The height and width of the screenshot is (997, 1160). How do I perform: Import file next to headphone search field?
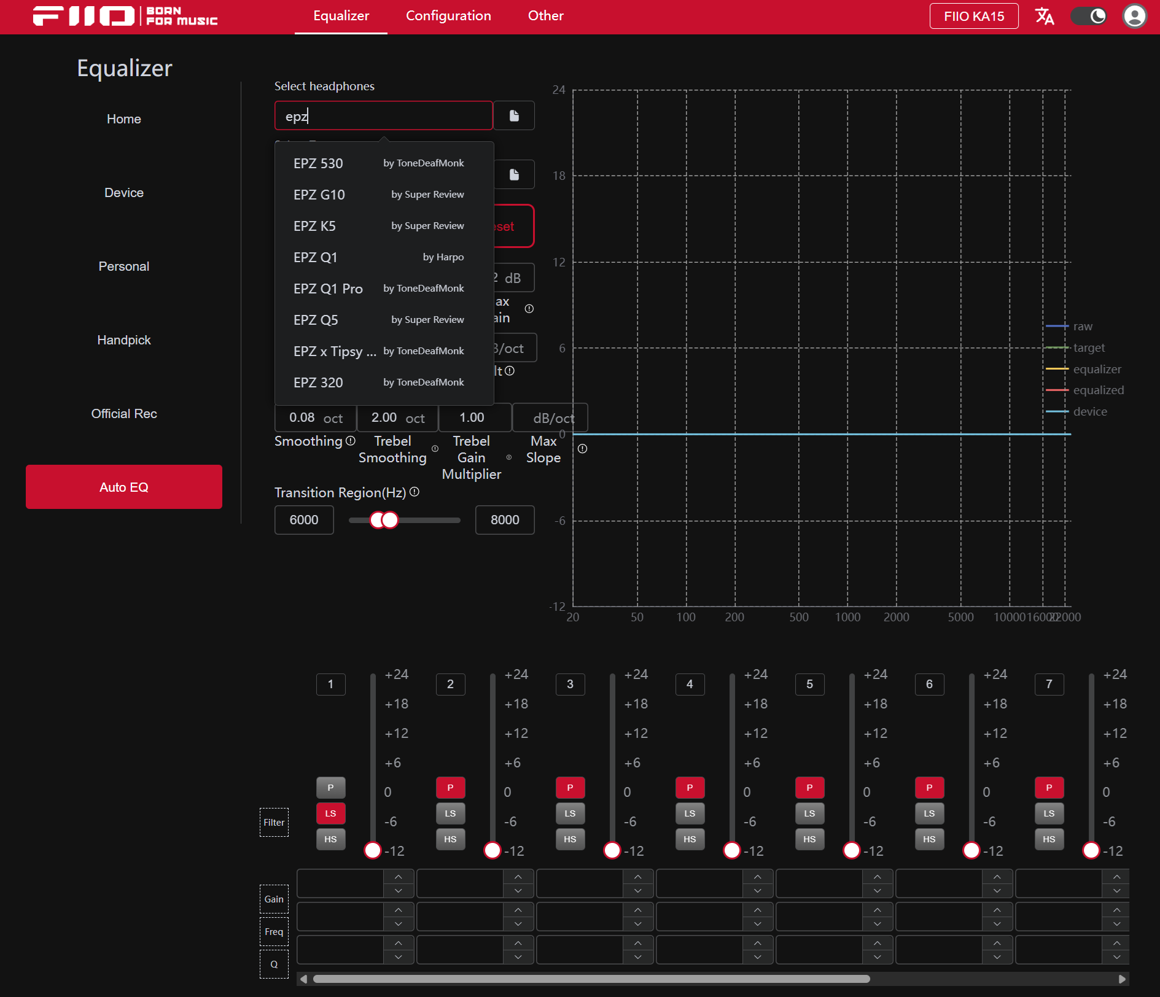coord(514,115)
